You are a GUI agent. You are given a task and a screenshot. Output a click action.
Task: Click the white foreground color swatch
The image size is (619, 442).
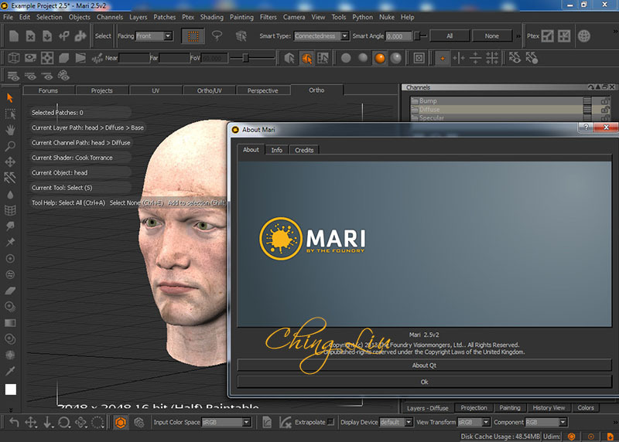(x=11, y=389)
